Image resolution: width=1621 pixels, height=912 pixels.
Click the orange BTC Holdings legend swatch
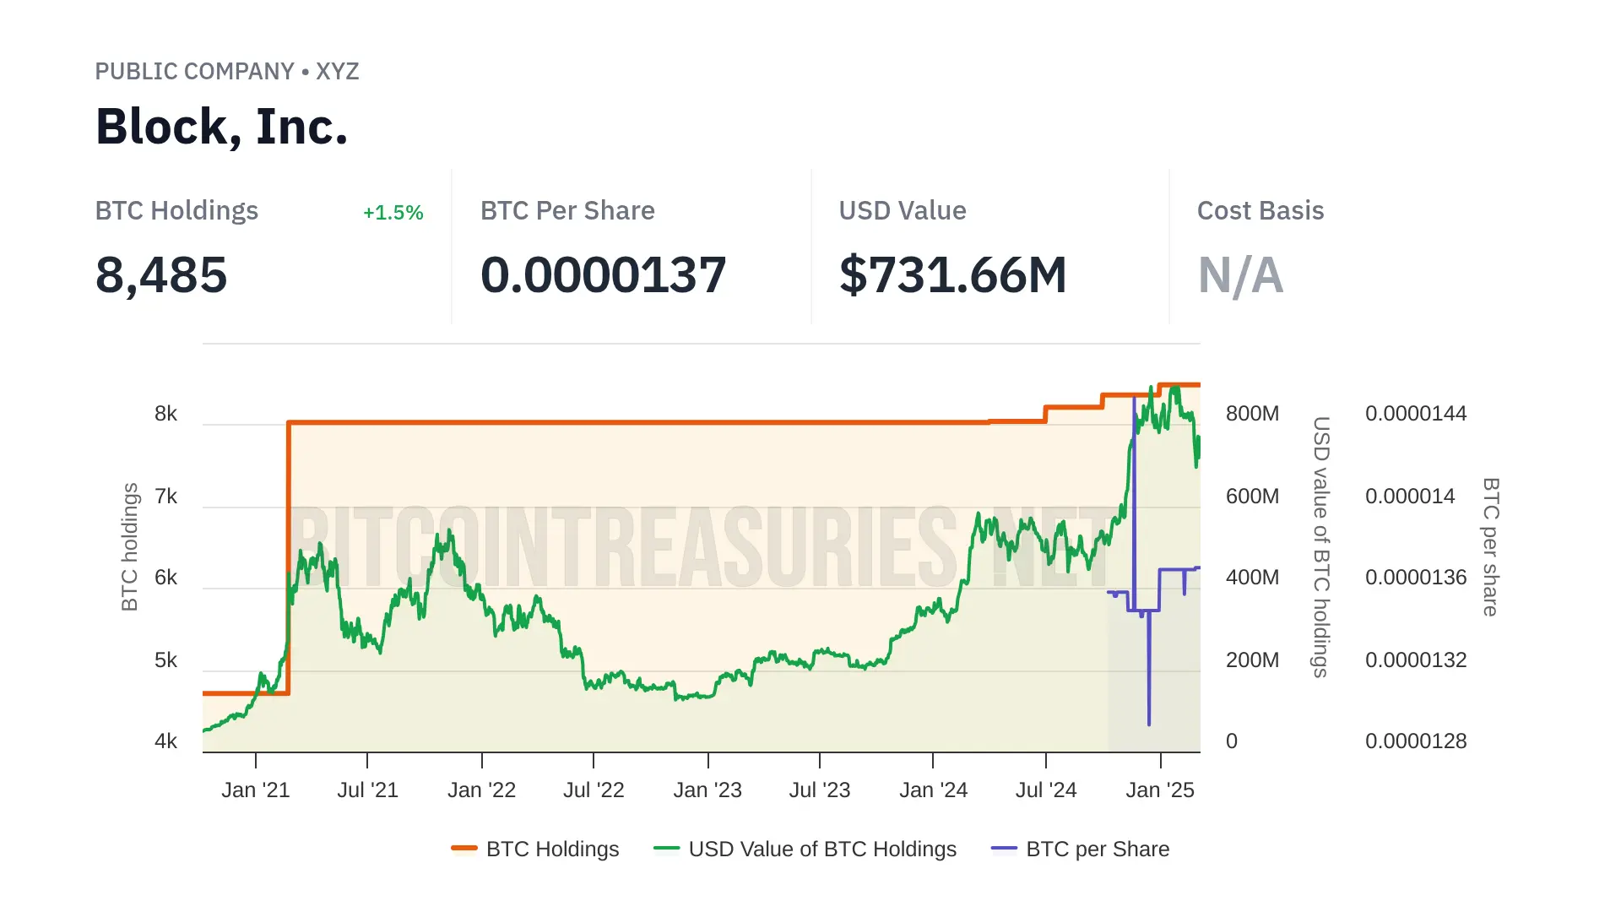point(464,848)
